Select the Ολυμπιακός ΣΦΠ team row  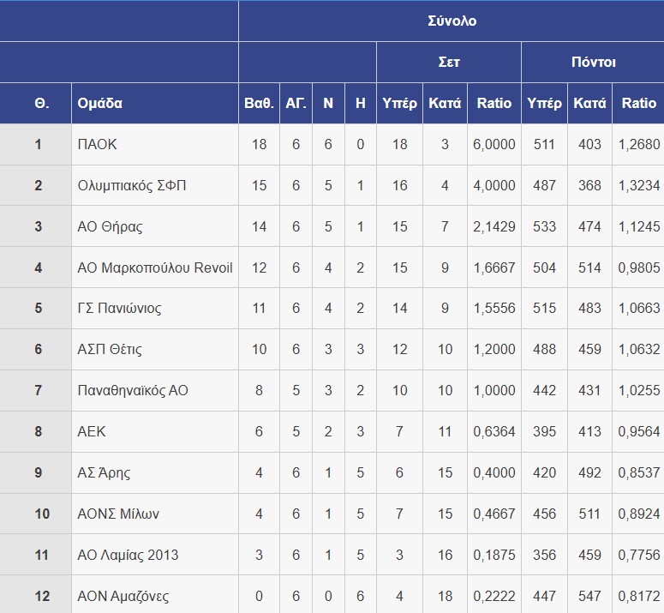click(x=131, y=185)
